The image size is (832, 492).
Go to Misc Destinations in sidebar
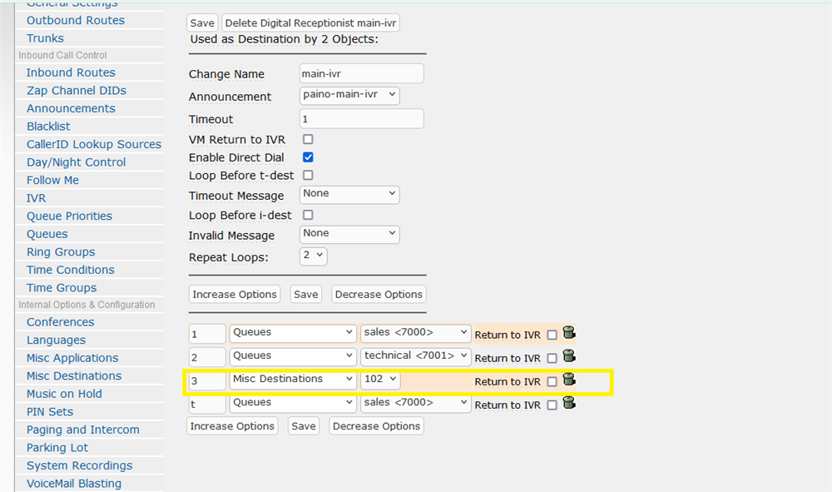tap(74, 375)
